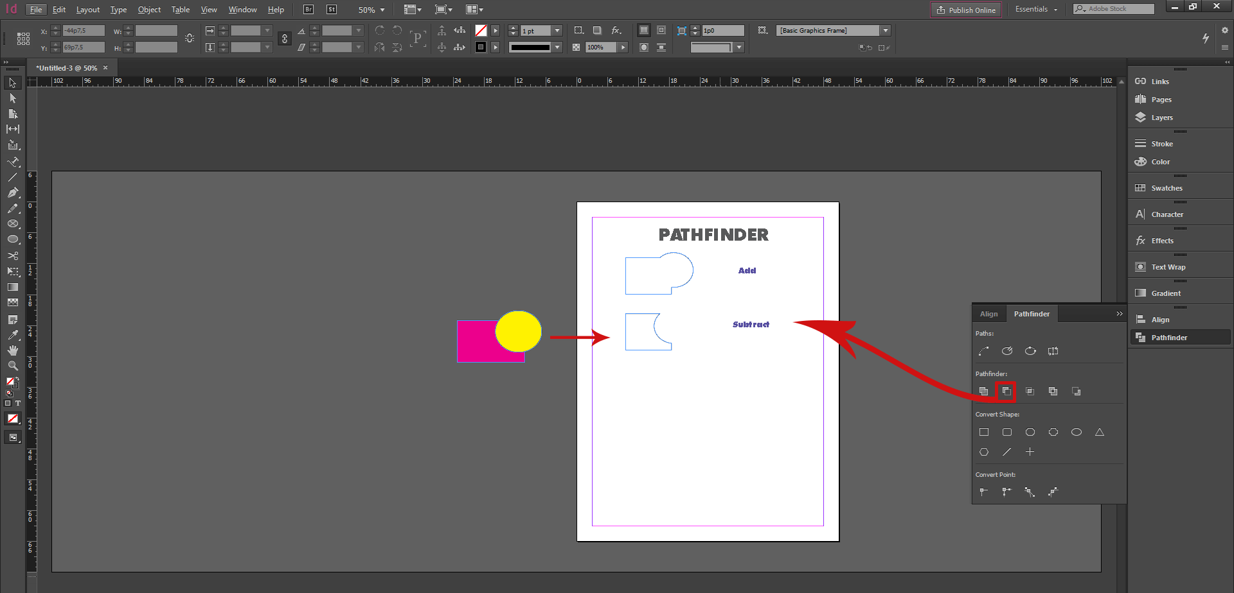Open the Swatches panel
Viewport: 1234px width, 593px height.
(1167, 187)
